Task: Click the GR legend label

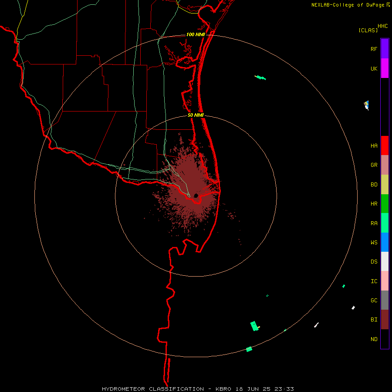Action: pos(374,165)
